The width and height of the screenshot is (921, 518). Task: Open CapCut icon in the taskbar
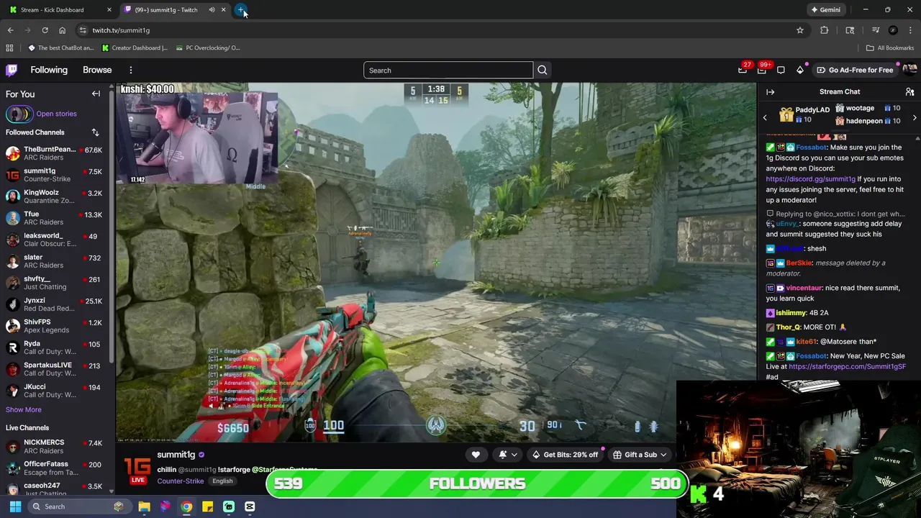point(250,506)
